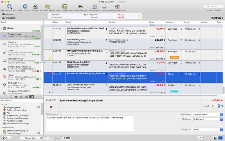
Task: Expand the REWE Markt row disclosure triangle
Action: coord(45,62)
